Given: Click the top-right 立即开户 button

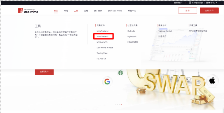Looking at the screenshot, I should [209, 11].
